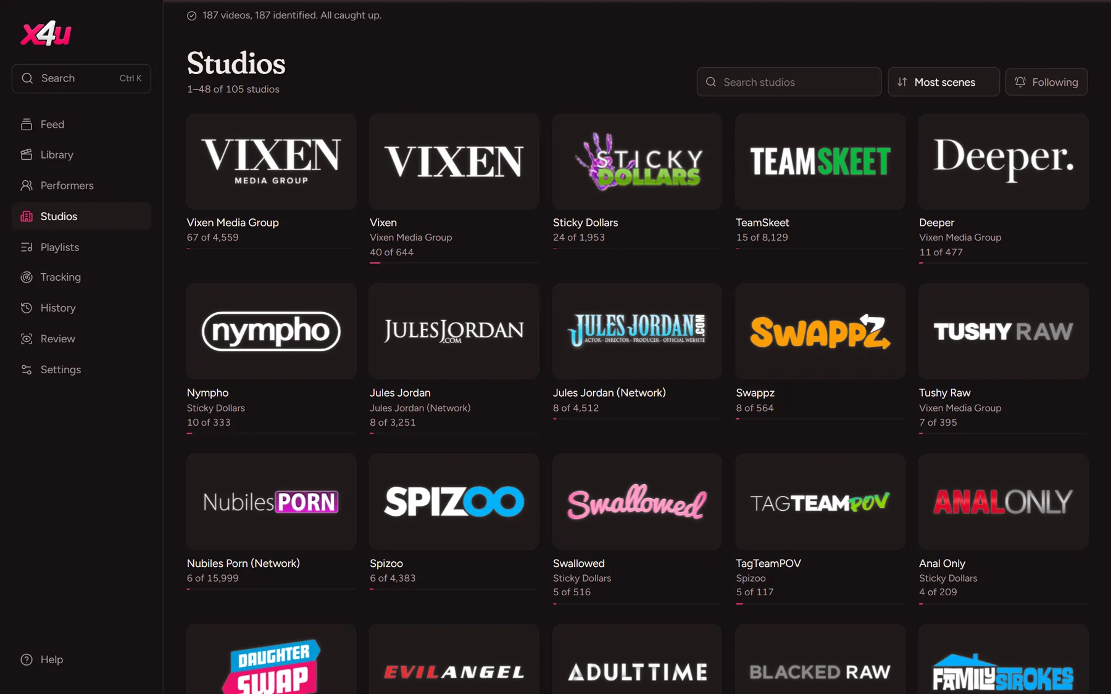Click the Review scan icon
The height and width of the screenshot is (694, 1111).
[27, 339]
